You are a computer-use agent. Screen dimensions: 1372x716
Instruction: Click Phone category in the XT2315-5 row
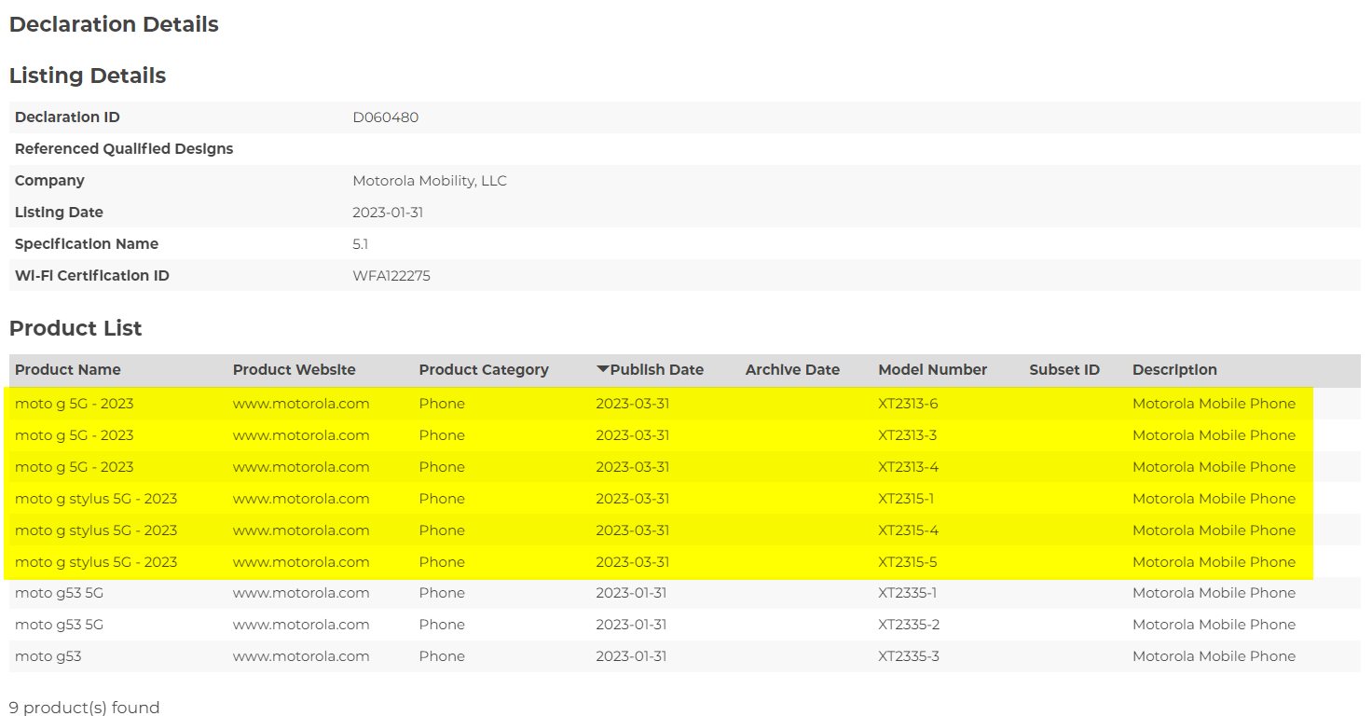coord(442,562)
